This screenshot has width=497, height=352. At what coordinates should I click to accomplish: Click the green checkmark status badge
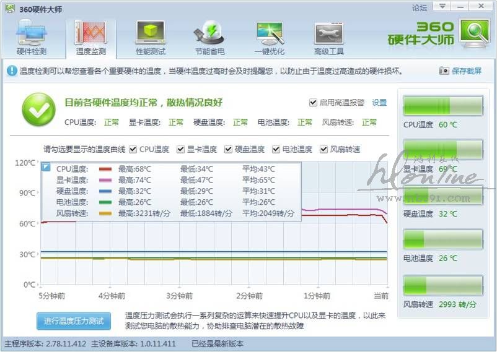[38, 109]
